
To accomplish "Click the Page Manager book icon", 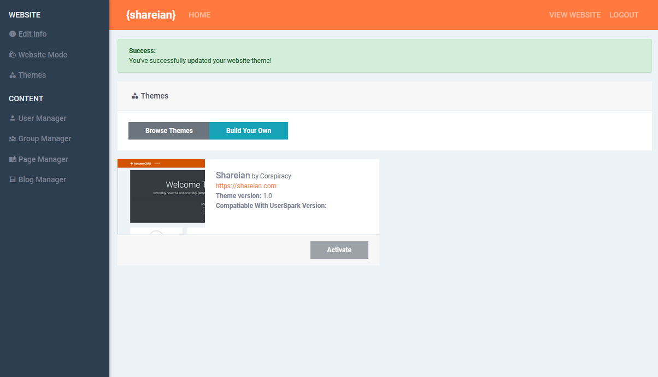I will (13, 159).
